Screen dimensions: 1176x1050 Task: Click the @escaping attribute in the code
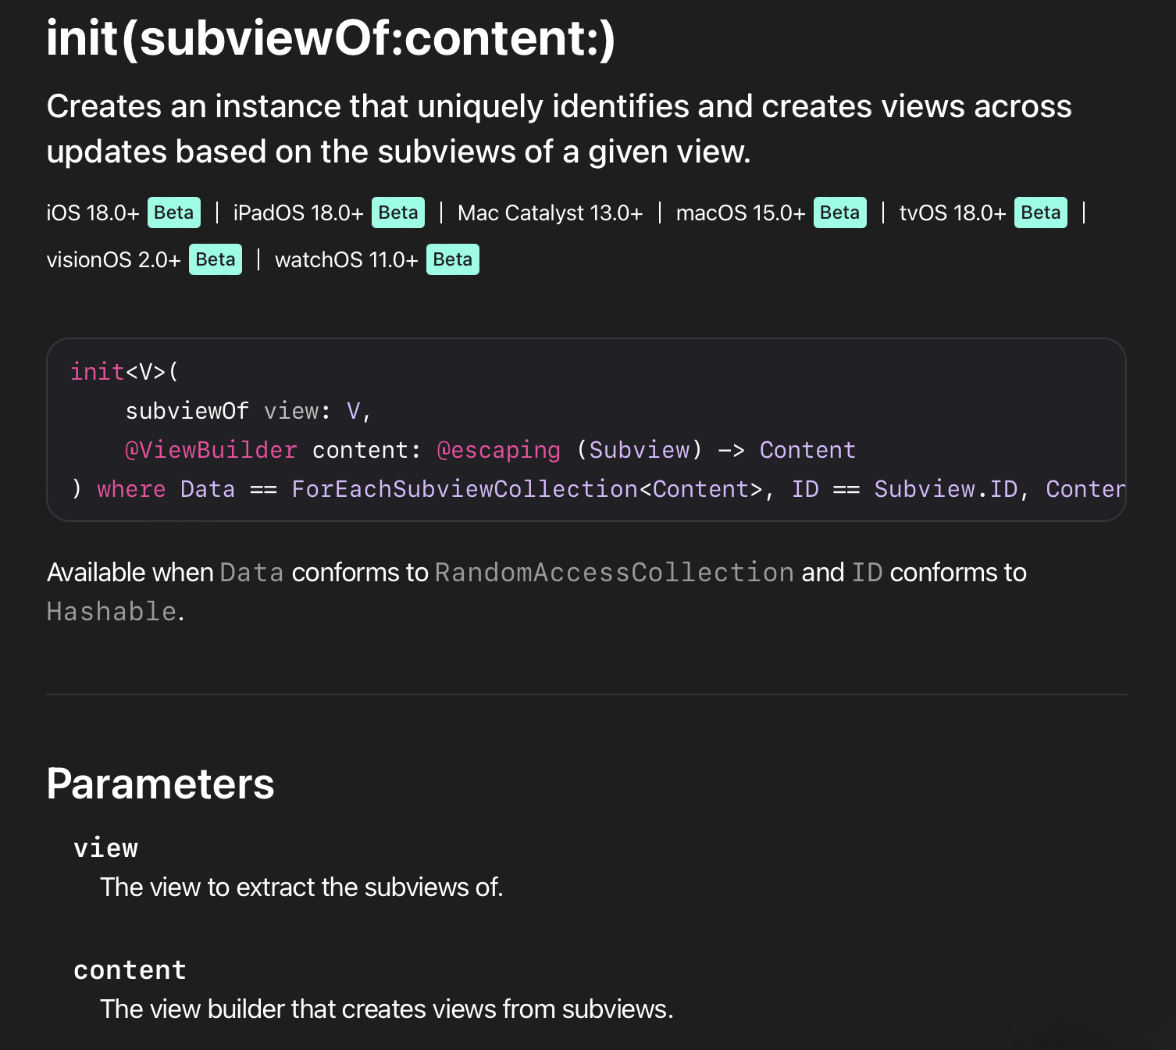pos(498,450)
